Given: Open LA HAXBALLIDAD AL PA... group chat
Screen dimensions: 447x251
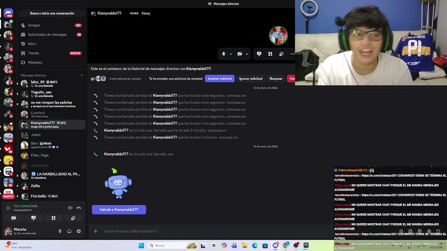Looking at the screenshot, I should click(x=52, y=175).
